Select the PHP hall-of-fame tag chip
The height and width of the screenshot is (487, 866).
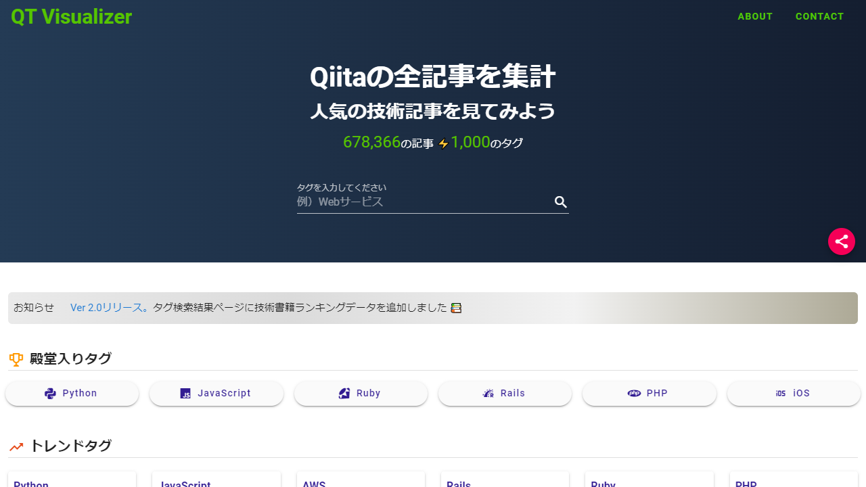coord(649,394)
